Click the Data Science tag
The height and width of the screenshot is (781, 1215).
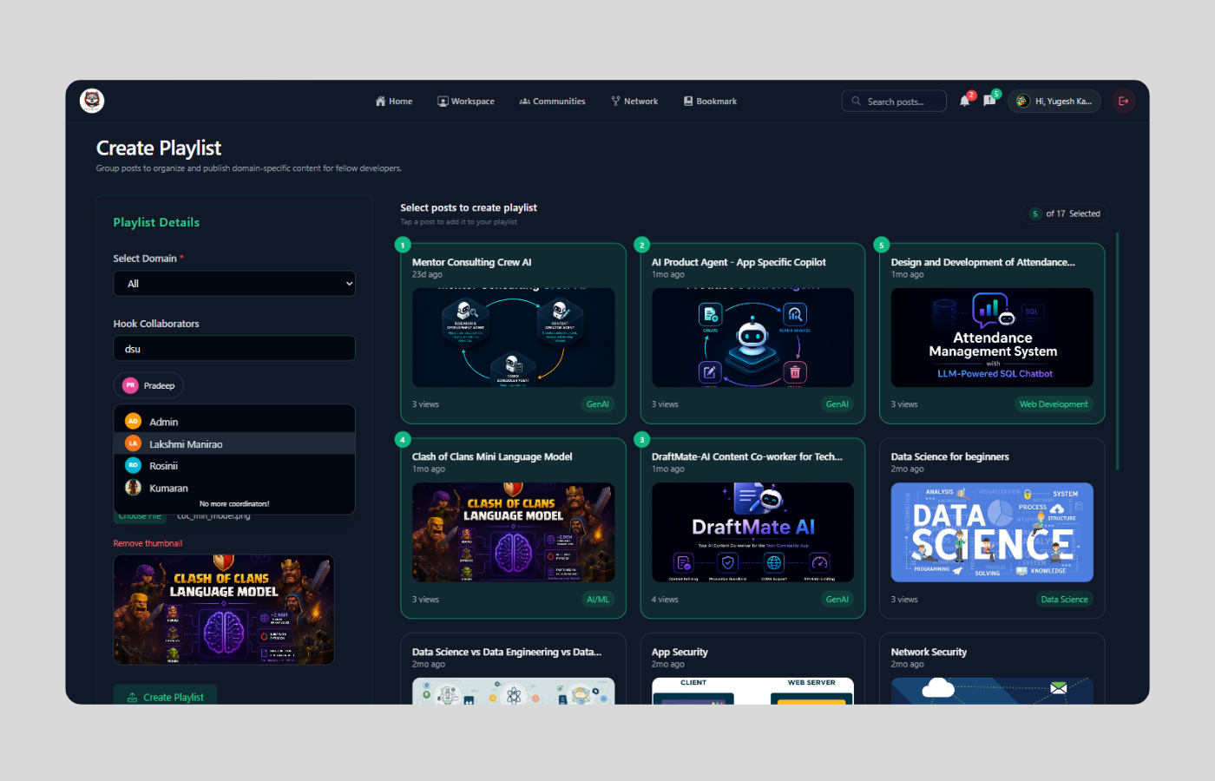(x=1064, y=600)
